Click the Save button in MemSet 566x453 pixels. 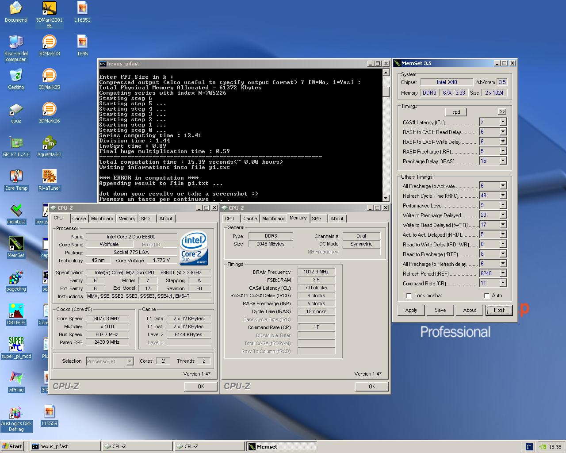[440, 310]
